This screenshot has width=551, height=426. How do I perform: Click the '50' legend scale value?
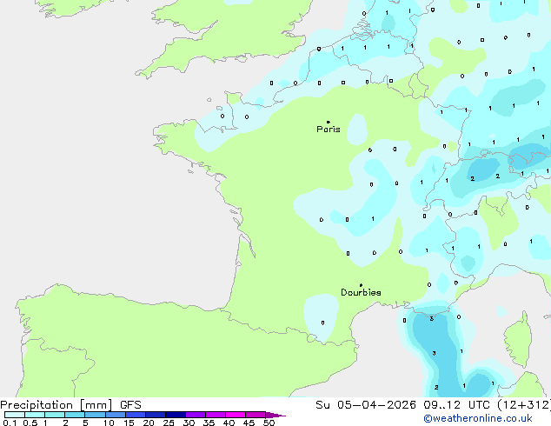(269, 423)
